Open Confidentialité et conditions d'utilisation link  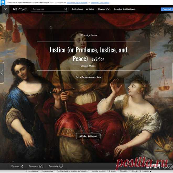[x=72, y=171]
